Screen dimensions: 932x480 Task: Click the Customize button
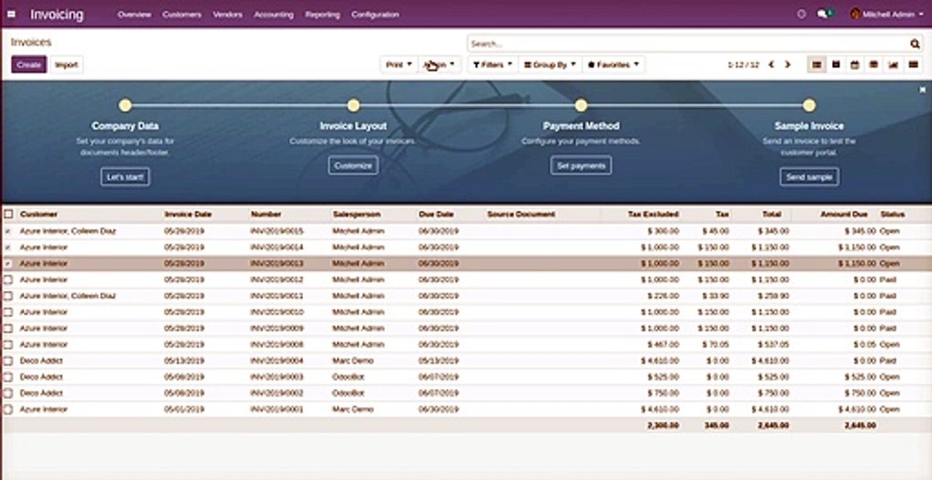click(353, 165)
